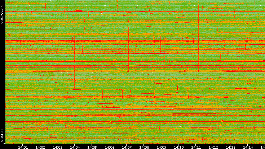Click the 14:02 time axis label
The height and width of the screenshot is (149, 265).
(x=40, y=147)
